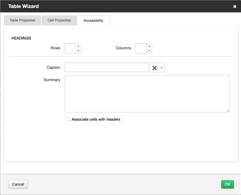Click the HEADINGS section heading
This screenshot has height=195, width=241.
(x=21, y=38)
